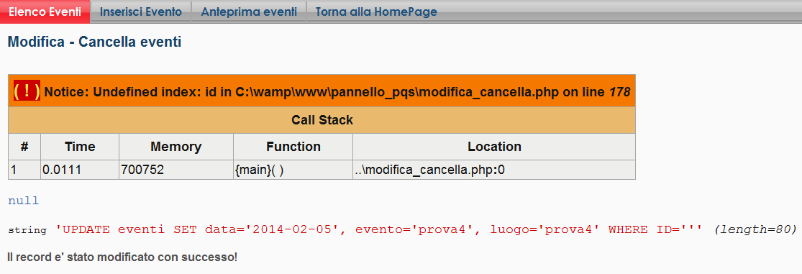Select the Notice Undefined index error text
This screenshot has width=802, height=274.
tap(337, 92)
